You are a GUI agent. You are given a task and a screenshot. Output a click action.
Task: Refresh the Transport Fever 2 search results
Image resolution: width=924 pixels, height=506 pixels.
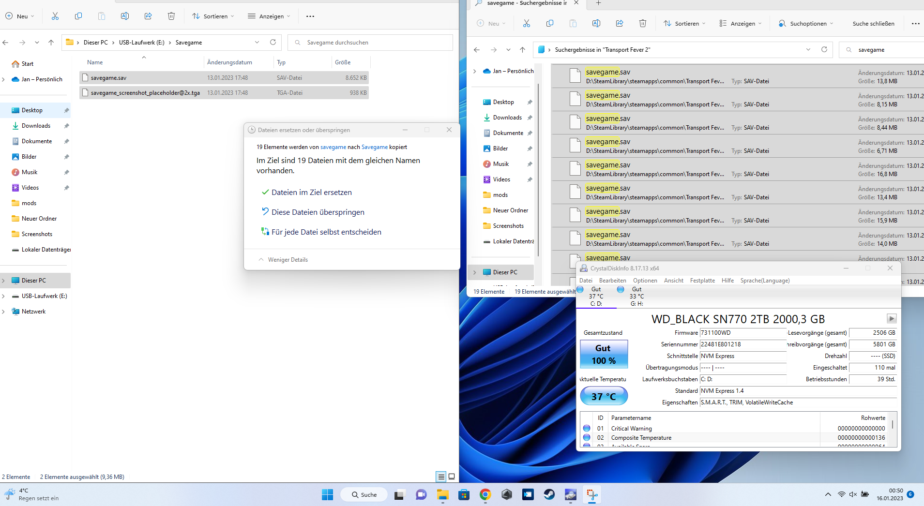tap(824, 49)
